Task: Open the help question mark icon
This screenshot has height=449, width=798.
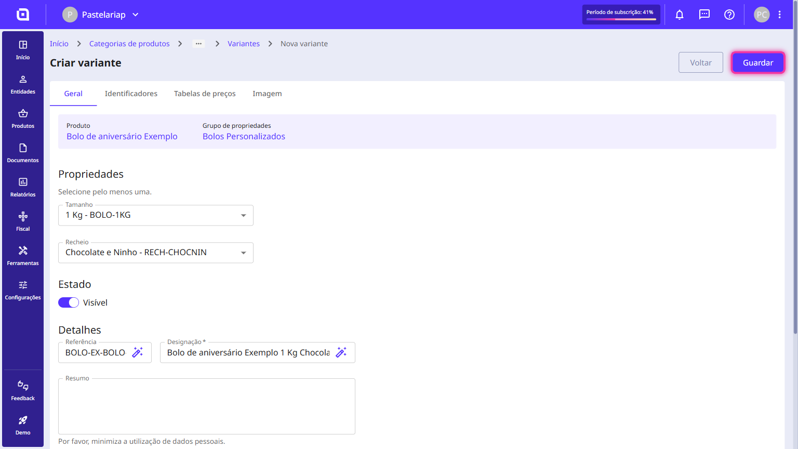Action: 729,15
